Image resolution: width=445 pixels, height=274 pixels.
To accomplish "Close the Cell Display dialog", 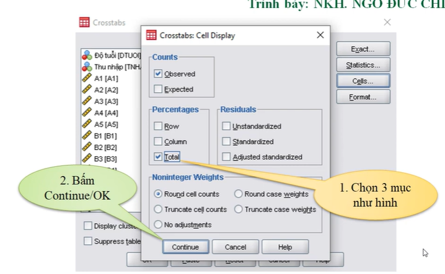I will click(320, 35).
